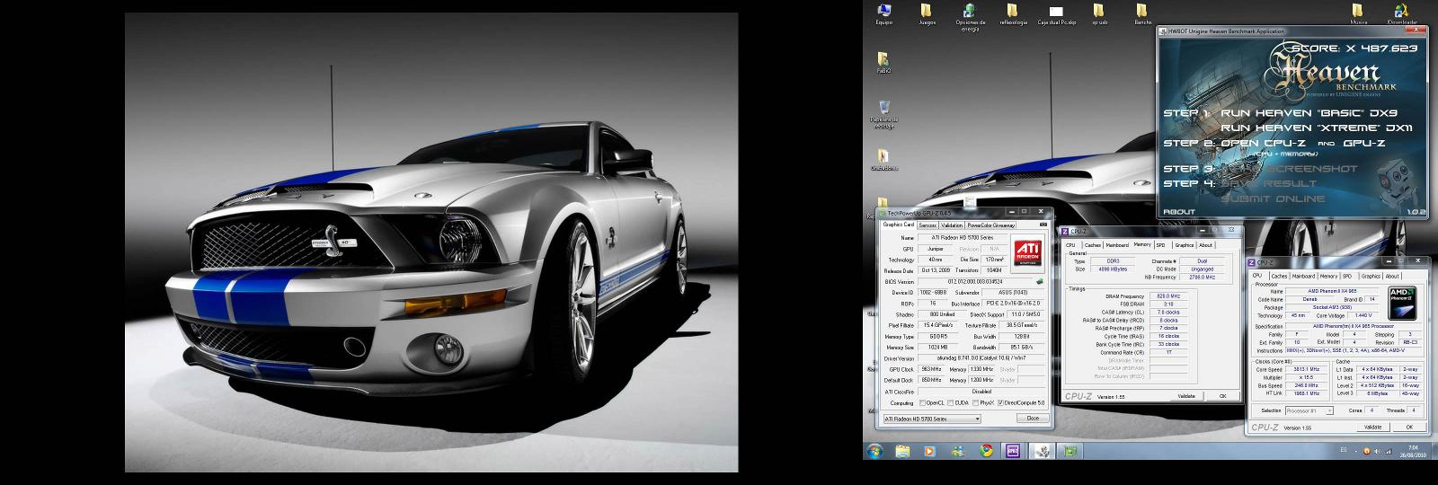Image resolution: width=1438 pixels, height=485 pixels.
Task: Click the purple CPU-Z taskbar icon
Action: tap(1013, 451)
